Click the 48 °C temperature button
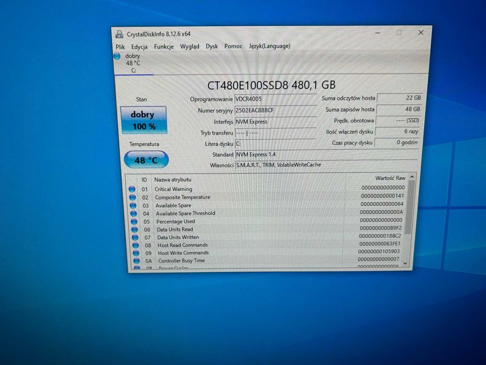 click(146, 160)
